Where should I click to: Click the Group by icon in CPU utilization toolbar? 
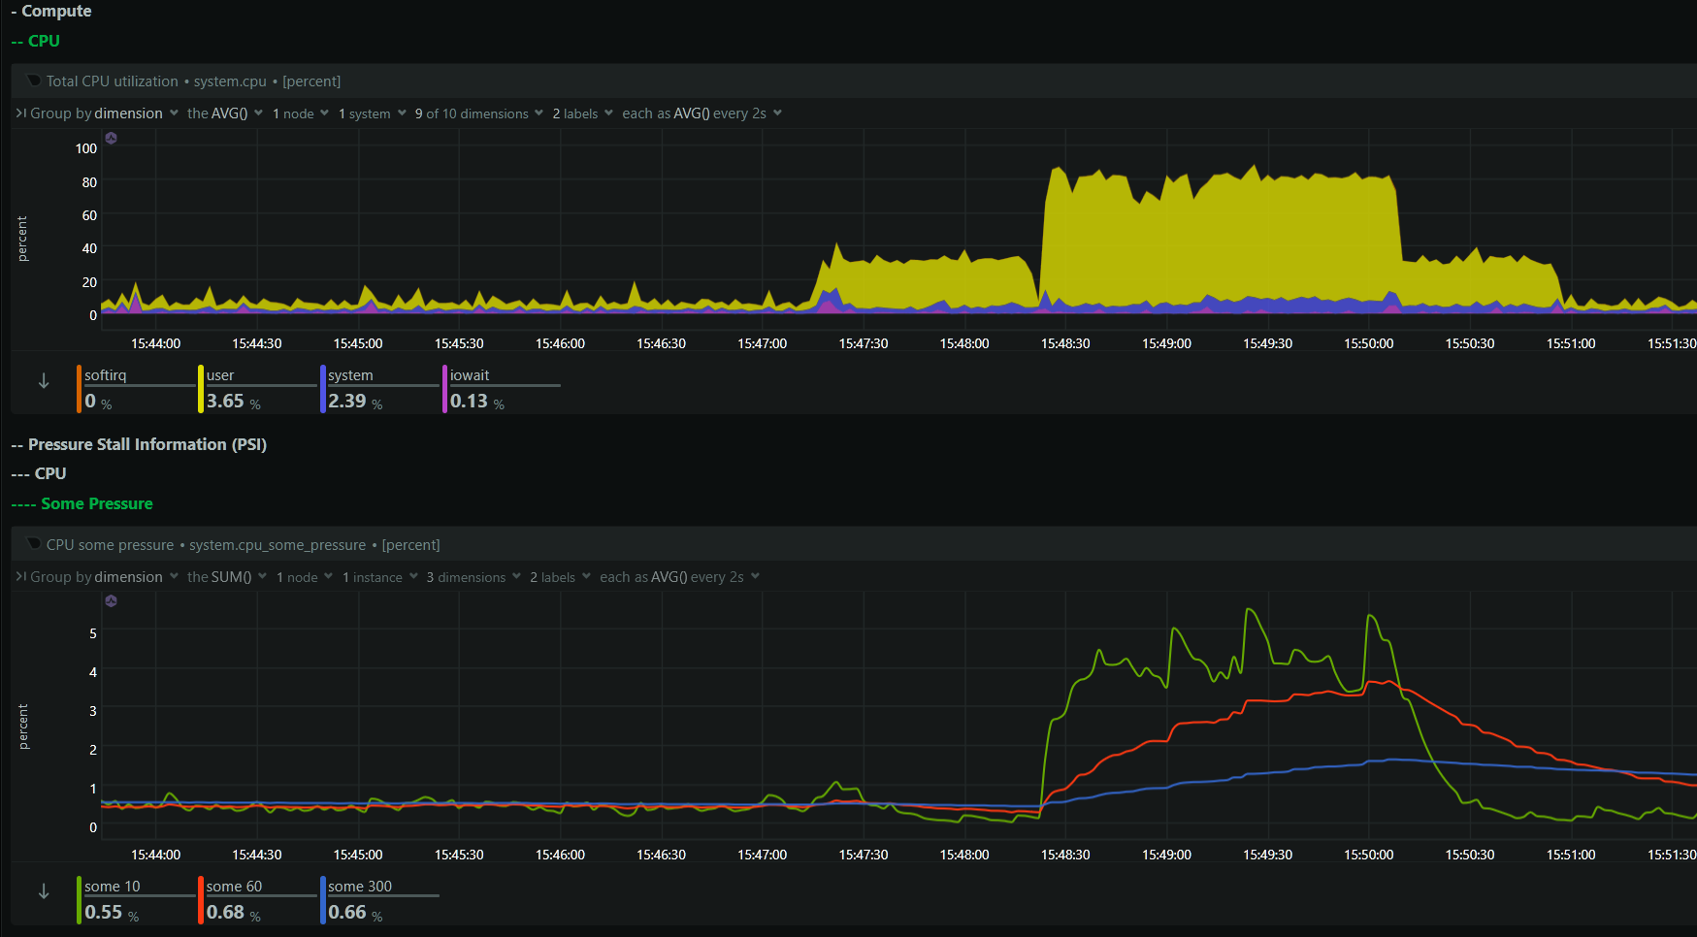coord(20,113)
